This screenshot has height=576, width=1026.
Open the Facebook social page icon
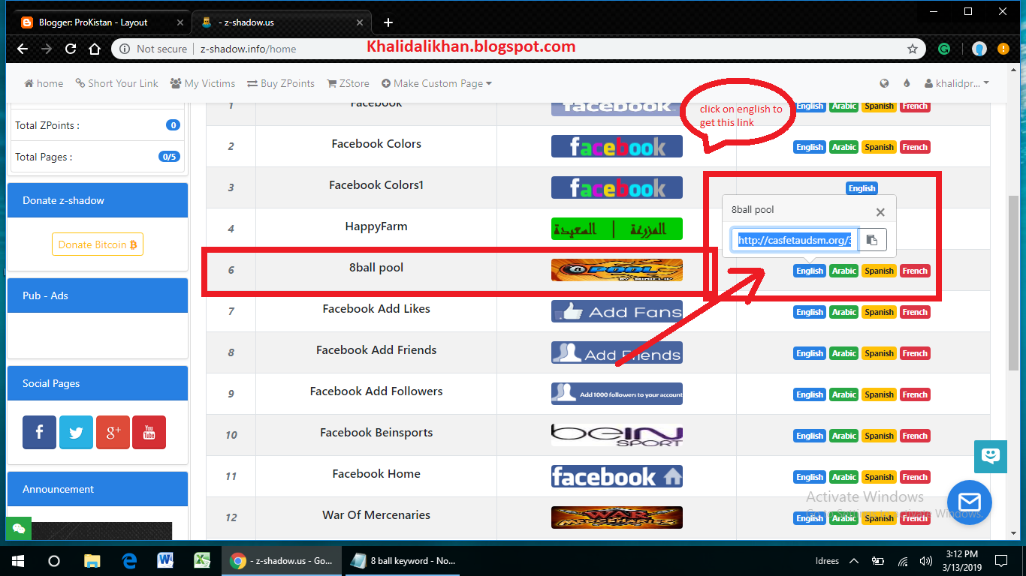point(39,432)
